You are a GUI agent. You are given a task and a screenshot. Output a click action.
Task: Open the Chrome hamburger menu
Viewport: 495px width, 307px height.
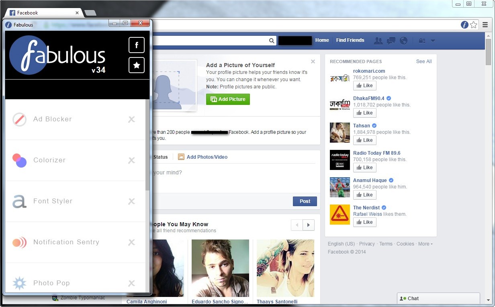pos(485,25)
